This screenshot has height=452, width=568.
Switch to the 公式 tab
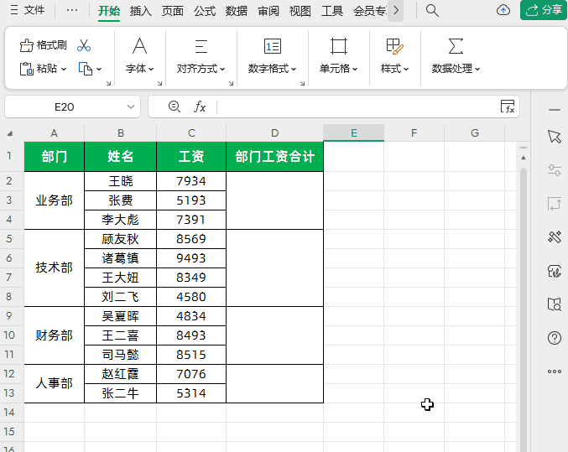[x=205, y=11]
